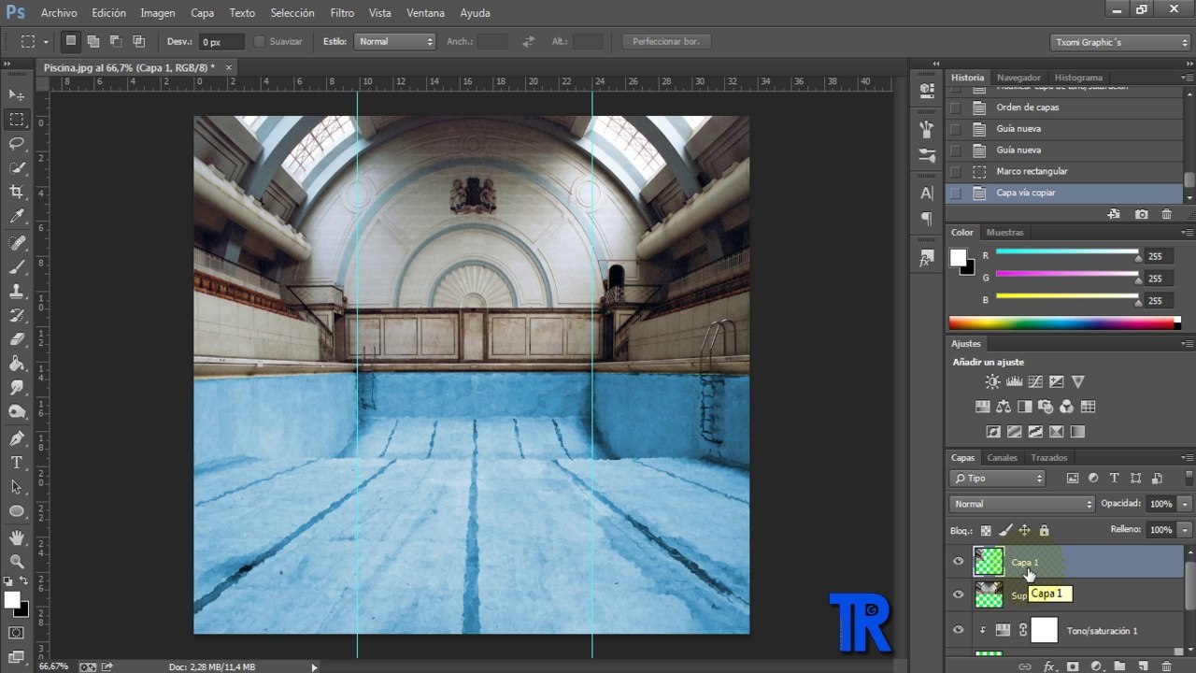The width and height of the screenshot is (1196, 673).
Task: Select the Eraser tool
Action: click(x=17, y=340)
